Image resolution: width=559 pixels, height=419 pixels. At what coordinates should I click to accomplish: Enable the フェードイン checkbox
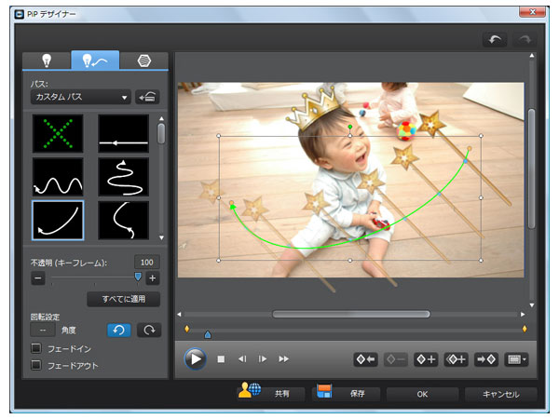[x=36, y=348]
